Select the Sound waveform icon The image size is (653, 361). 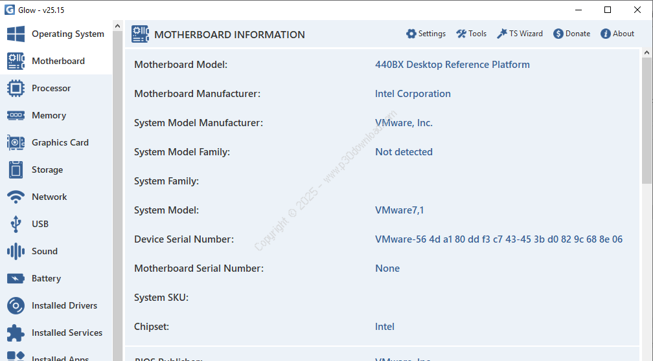[16, 252]
